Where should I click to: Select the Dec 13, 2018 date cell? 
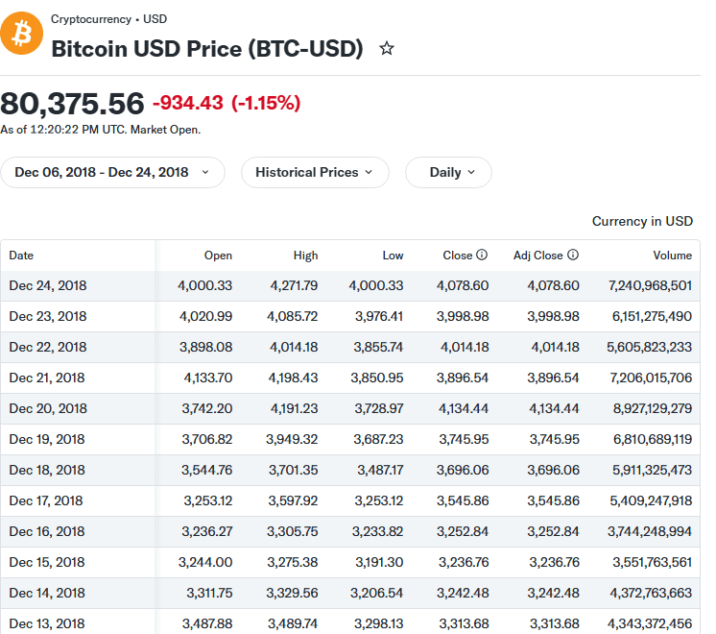coord(47,623)
